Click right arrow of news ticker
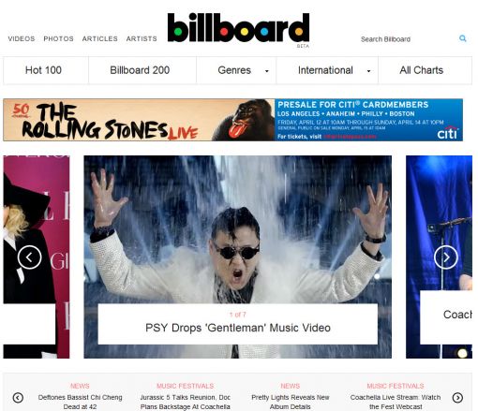This screenshot has width=478, height=411. tap(457, 398)
